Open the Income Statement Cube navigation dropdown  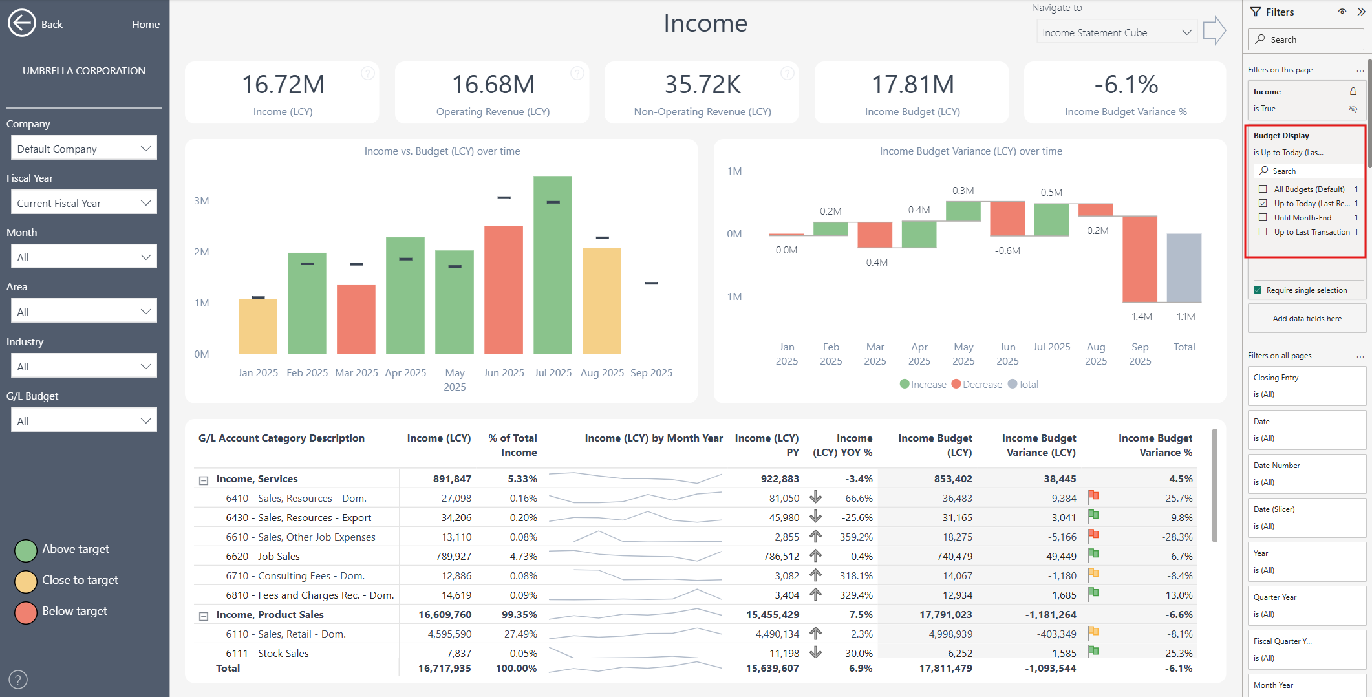click(1116, 32)
